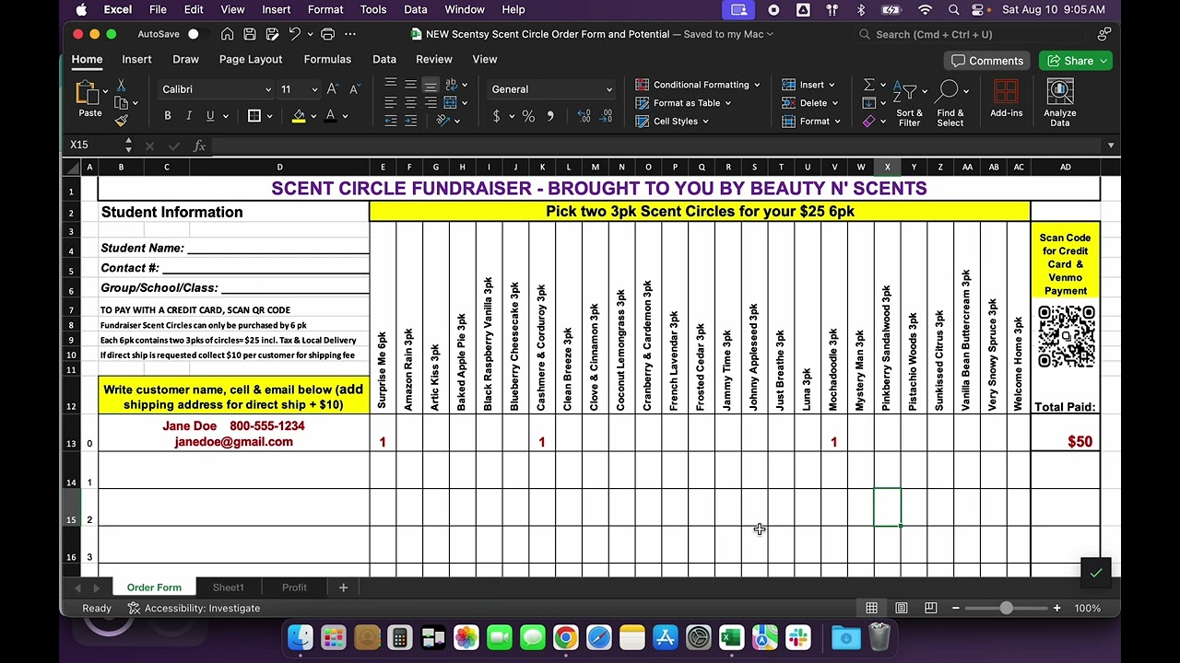Expand the Delete cells dropdown
Viewport: 1180px width, 663px height.
pos(810,103)
